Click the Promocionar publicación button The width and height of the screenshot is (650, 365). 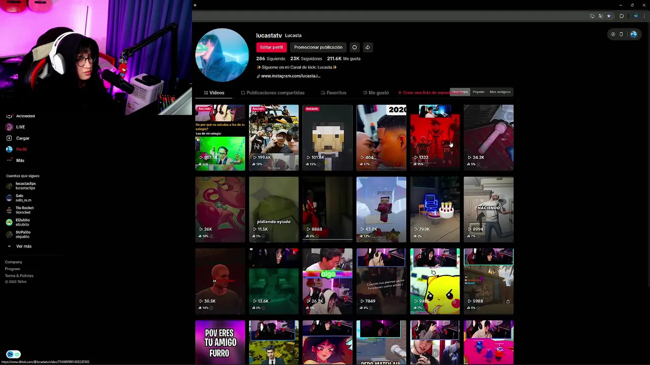pyautogui.click(x=318, y=47)
